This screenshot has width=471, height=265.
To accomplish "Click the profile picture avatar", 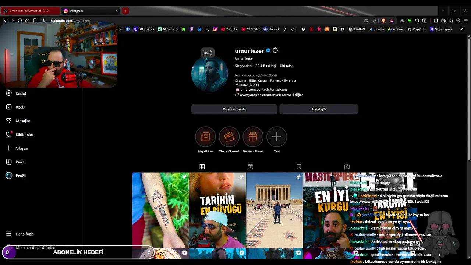I will pyautogui.click(x=210, y=74).
